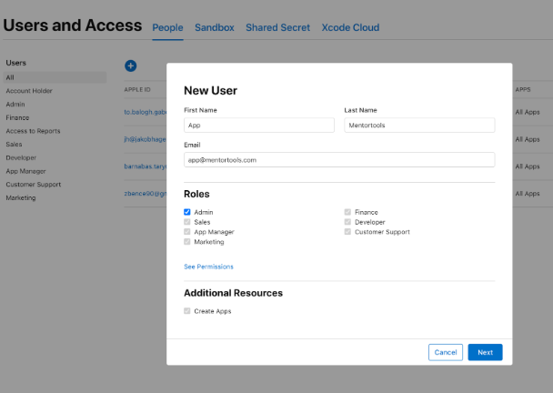Image resolution: width=553 pixels, height=393 pixels.
Task: Cancel the New User dialog
Action: point(446,352)
